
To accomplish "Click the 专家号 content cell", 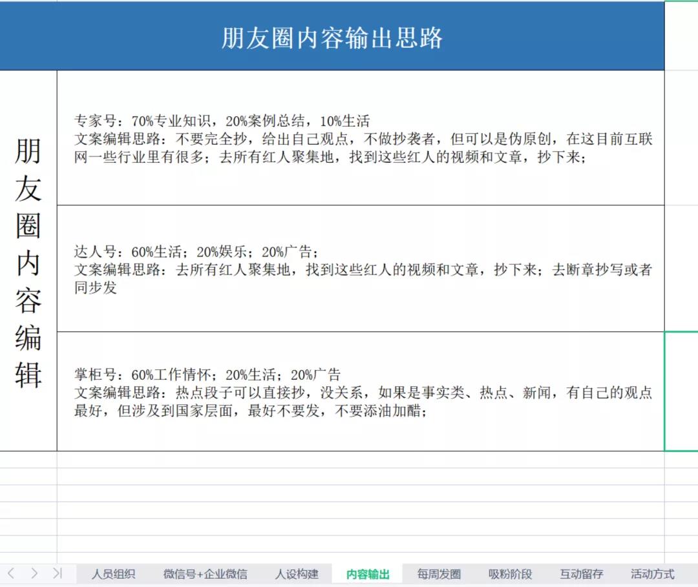I will tap(361, 138).
